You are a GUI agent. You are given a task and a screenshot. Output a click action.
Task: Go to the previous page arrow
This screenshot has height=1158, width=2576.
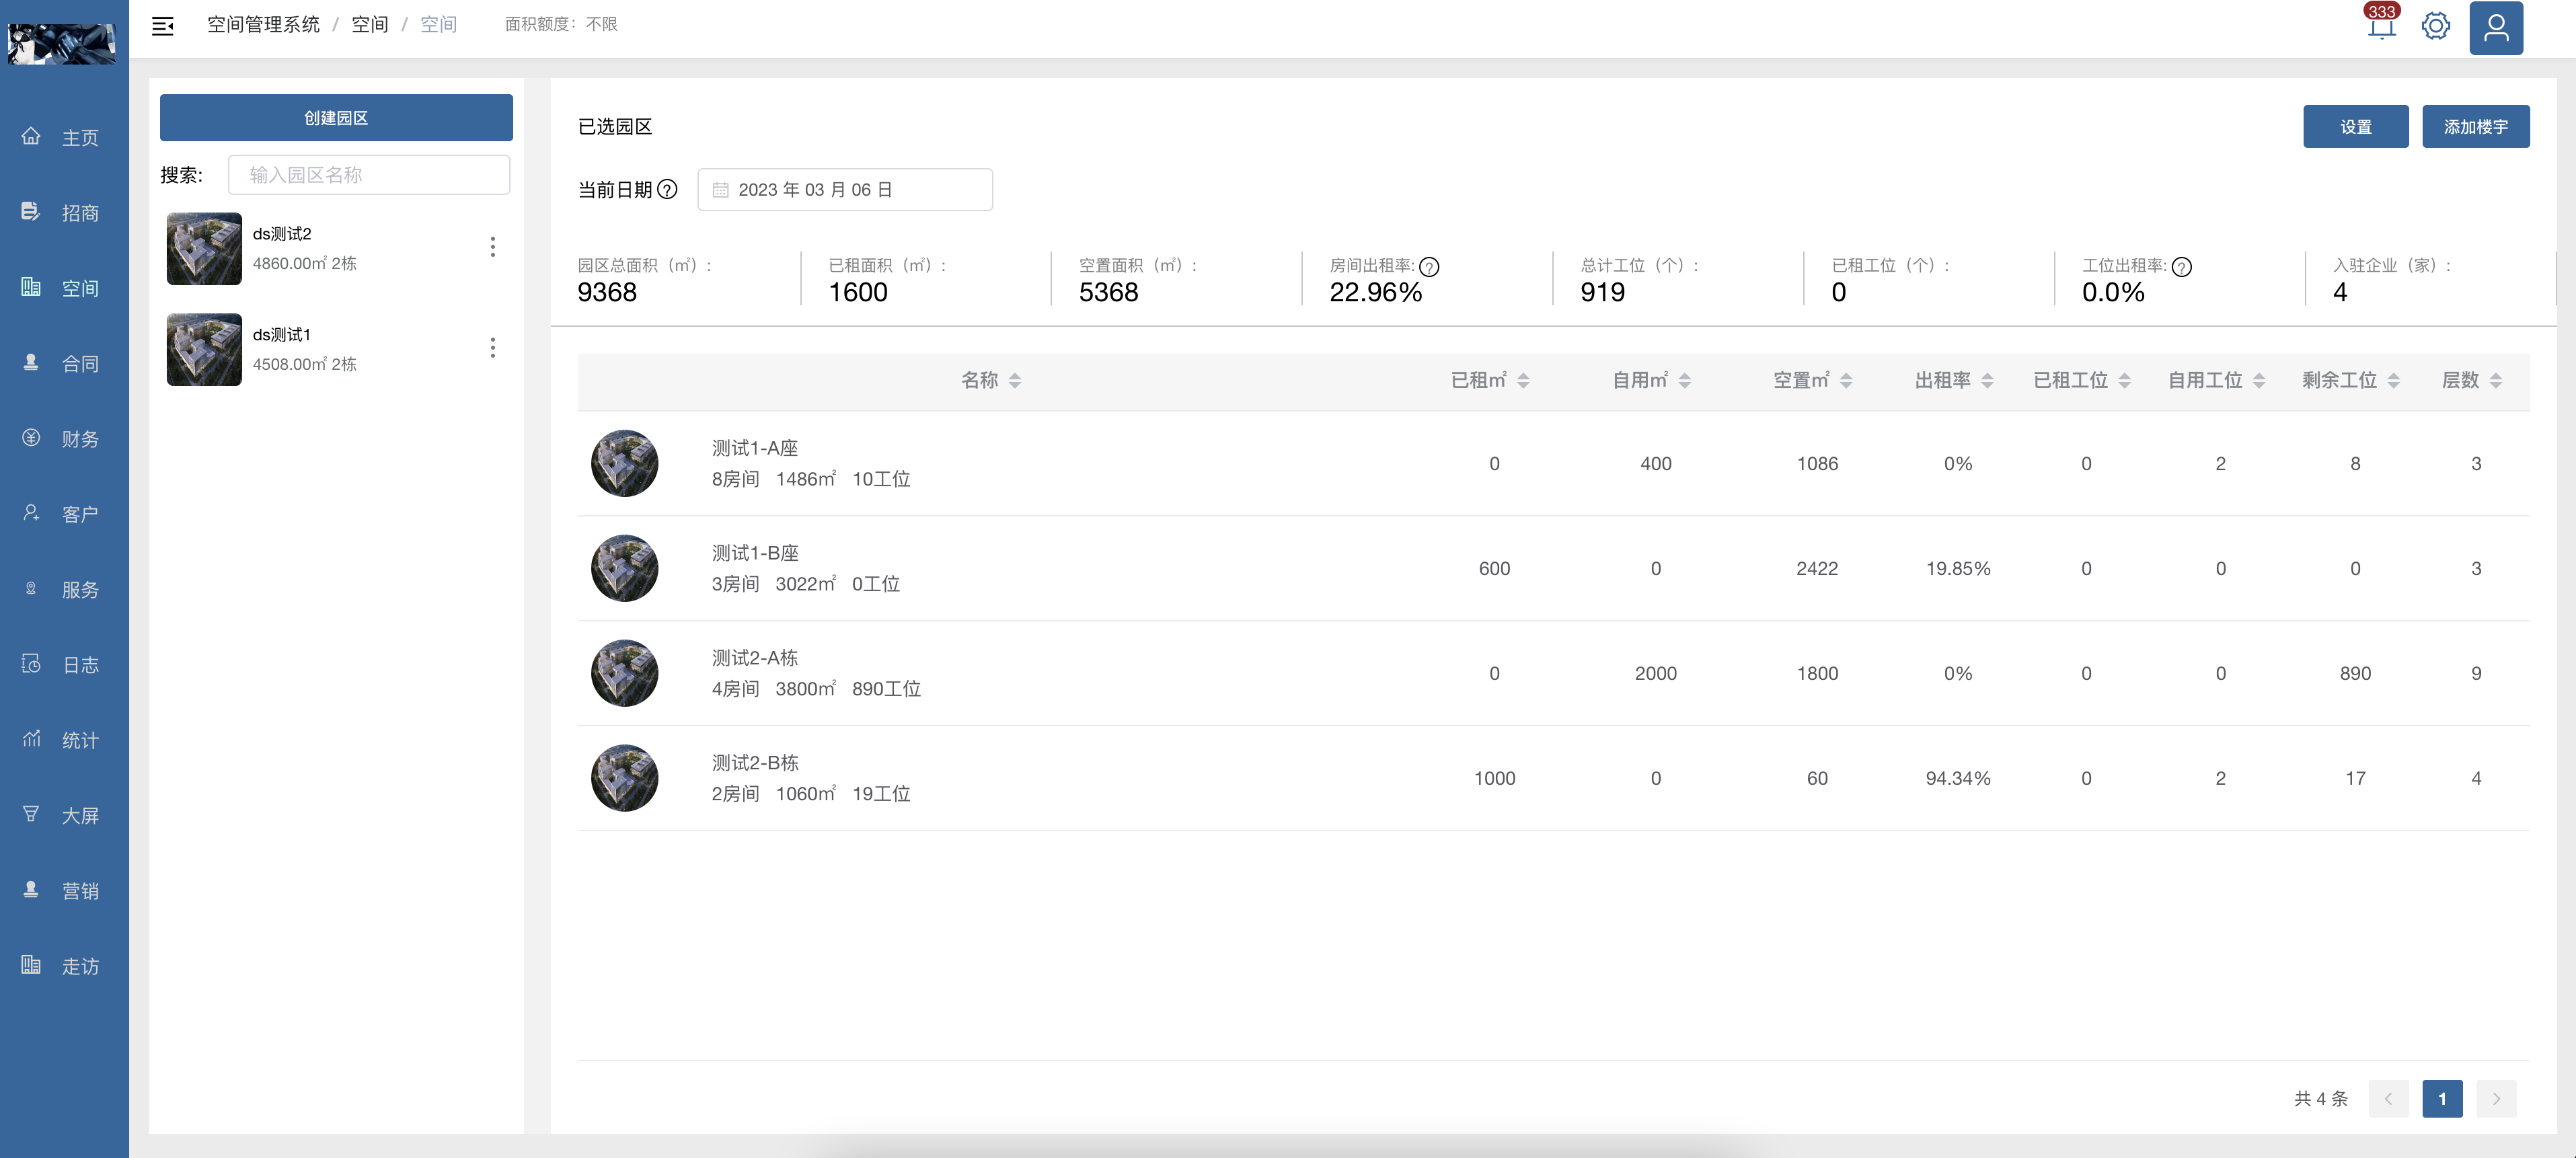2389,1098
